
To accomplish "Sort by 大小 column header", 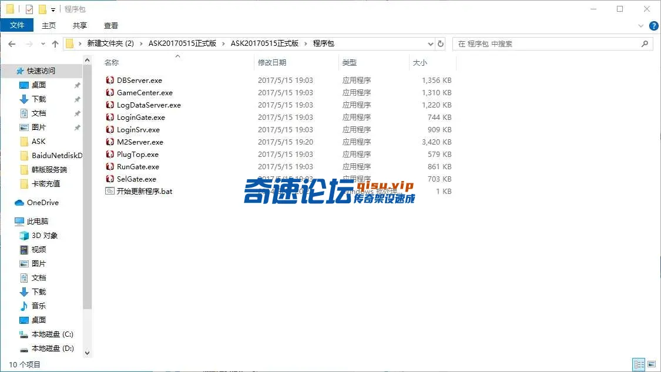I will point(420,62).
